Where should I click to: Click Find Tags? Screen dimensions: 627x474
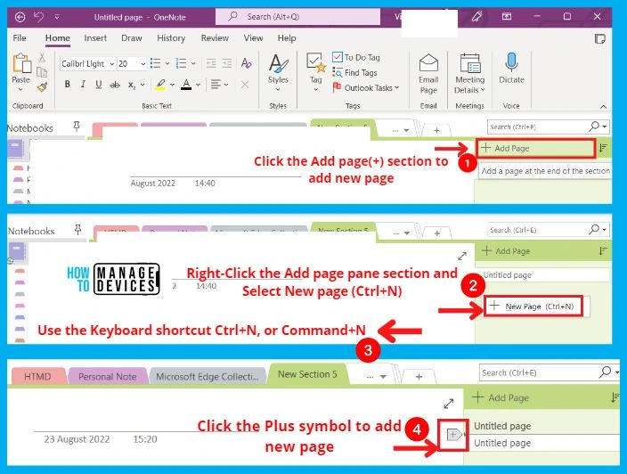coord(355,72)
